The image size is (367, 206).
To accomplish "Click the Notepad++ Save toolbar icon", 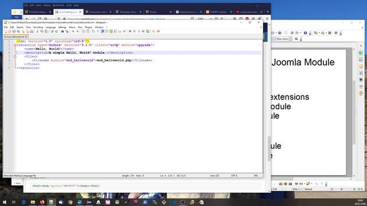I will point(14,31).
